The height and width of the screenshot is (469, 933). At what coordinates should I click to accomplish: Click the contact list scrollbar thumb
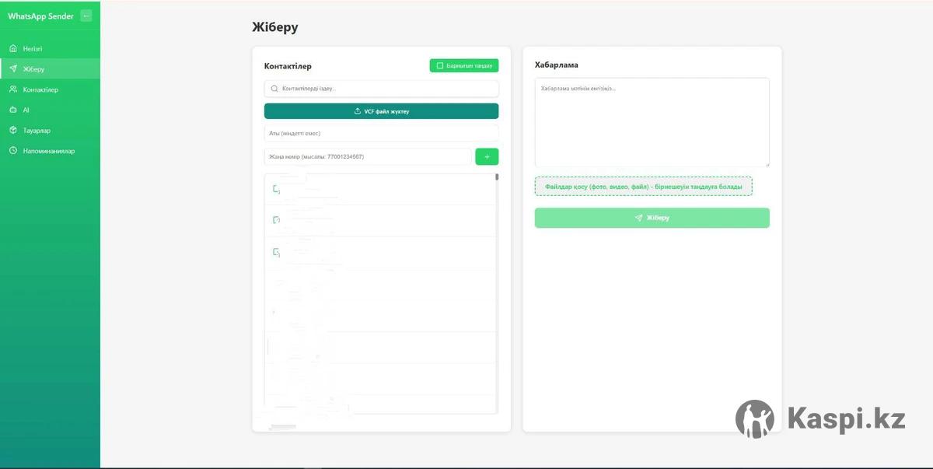(x=497, y=177)
